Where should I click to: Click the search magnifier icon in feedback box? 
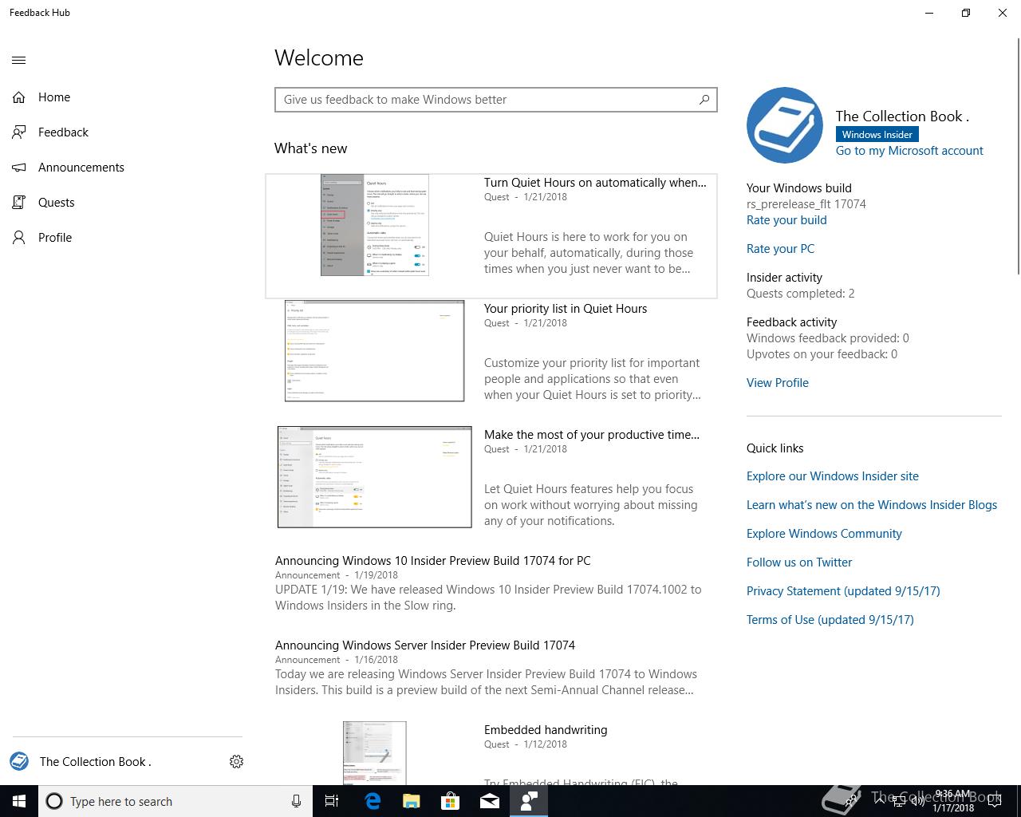(704, 100)
